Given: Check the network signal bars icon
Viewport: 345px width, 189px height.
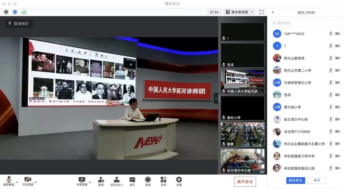Looking at the screenshot, I should point(24,12).
